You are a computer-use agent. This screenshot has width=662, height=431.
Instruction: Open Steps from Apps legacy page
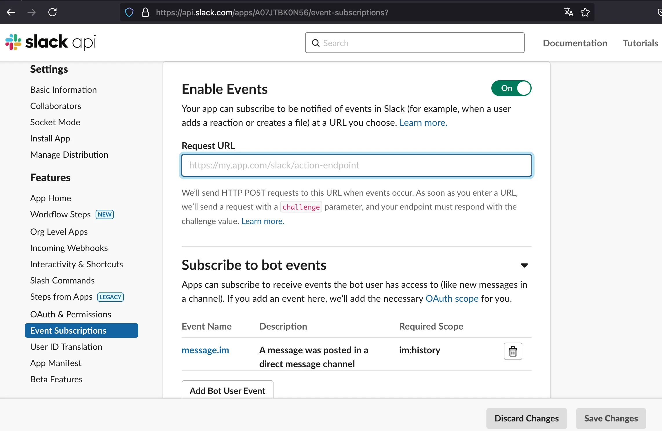(61, 297)
